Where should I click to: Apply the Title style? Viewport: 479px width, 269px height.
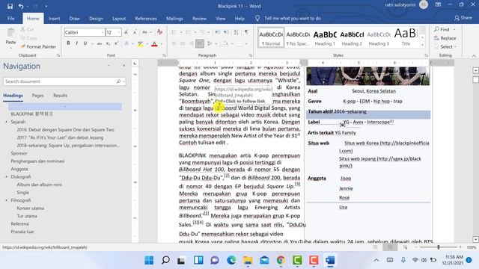pyautogui.click(x=406, y=37)
